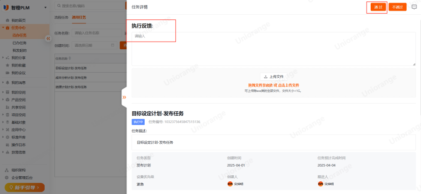This screenshot has width=421, height=194.
Task: Expand the 基础对象 tree arrow
Action: (x=3, y=122)
